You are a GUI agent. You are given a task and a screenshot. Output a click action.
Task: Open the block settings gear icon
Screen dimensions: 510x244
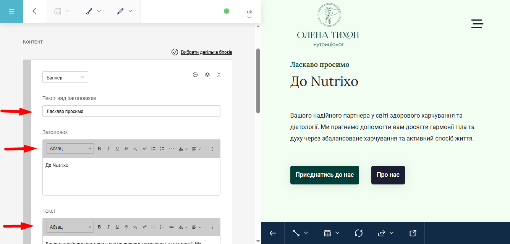(207, 75)
